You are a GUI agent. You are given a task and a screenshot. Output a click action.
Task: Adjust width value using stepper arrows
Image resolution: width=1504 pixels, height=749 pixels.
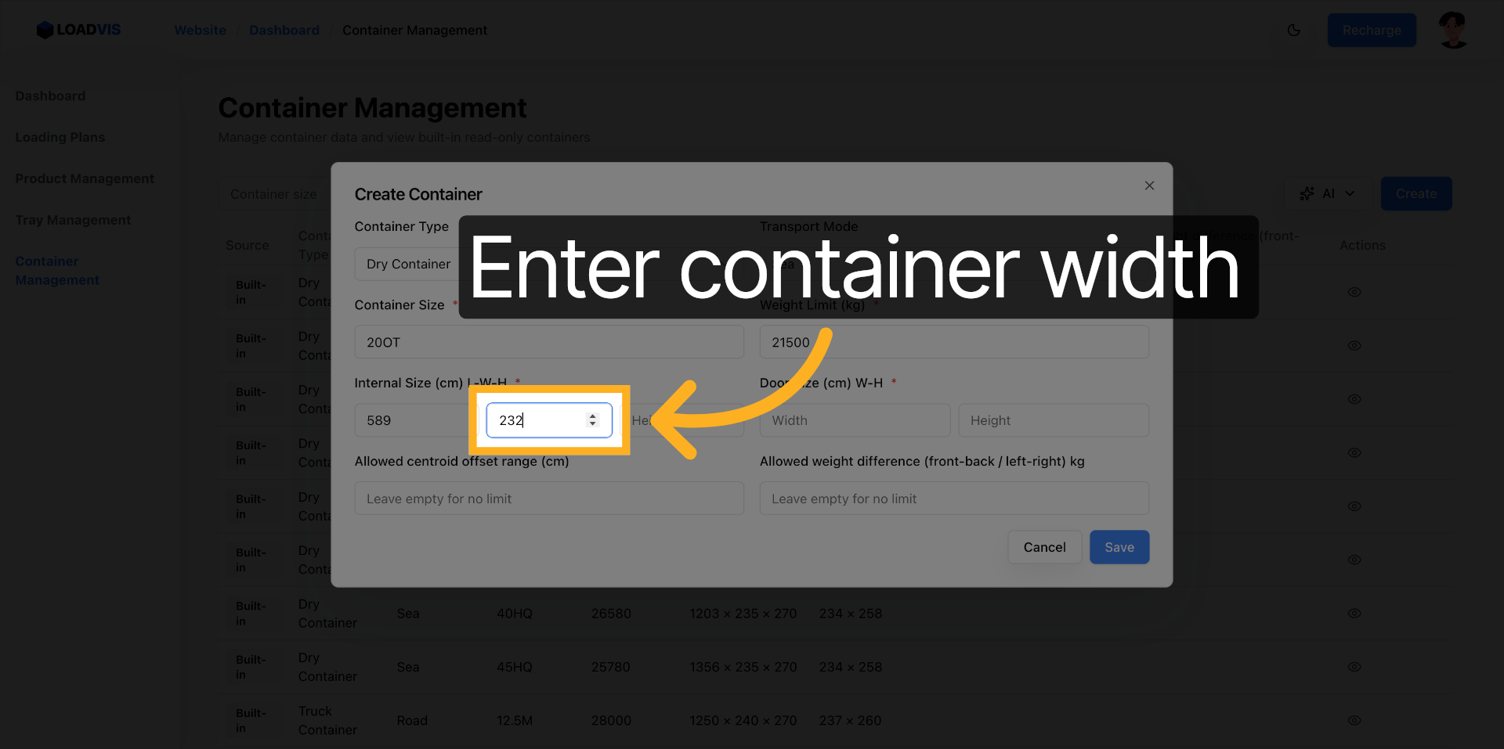[x=592, y=420]
